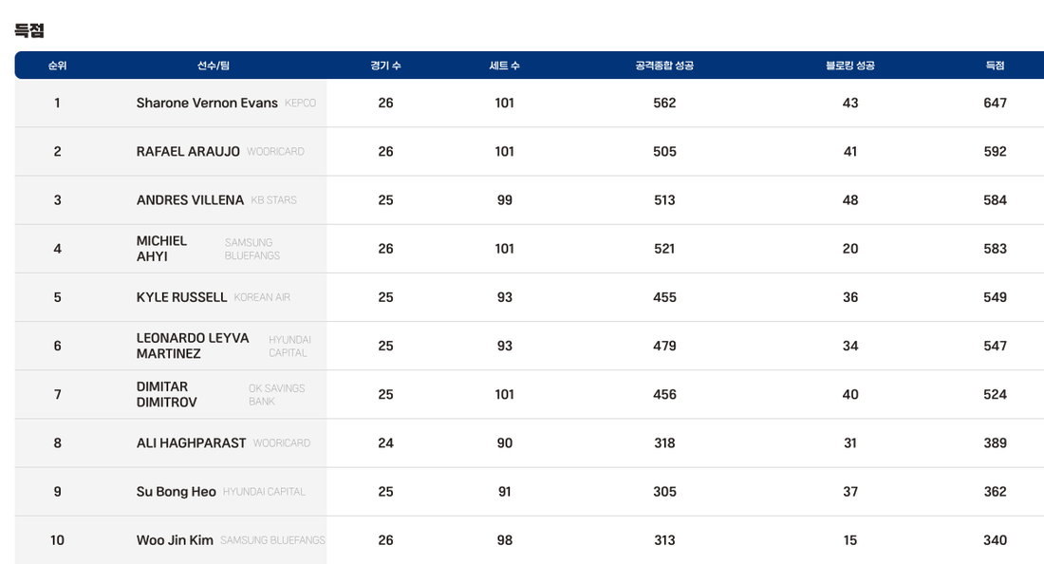1044x564 pixels.
Task: Click DIMITAR DIMITROV player name
Action: coord(167,394)
